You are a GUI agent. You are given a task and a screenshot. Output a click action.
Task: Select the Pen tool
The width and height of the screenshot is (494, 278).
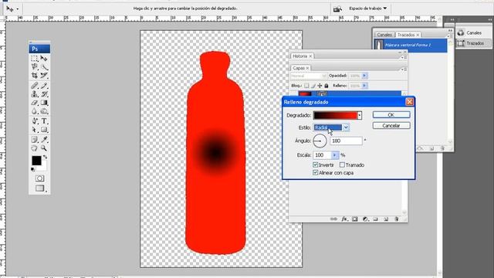point(34,121)
